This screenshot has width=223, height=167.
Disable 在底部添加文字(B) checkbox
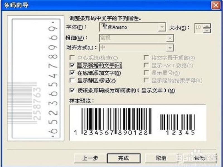[72, 73]
